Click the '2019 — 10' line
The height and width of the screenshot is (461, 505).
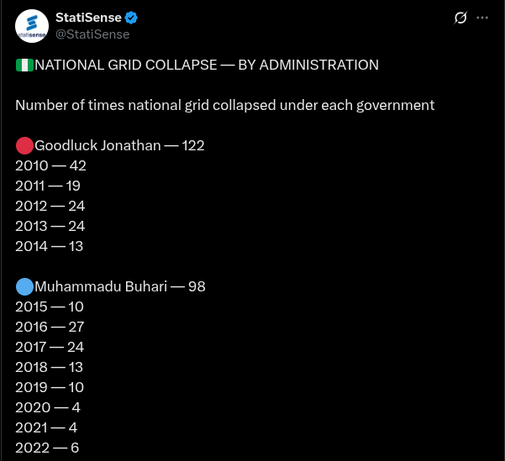[x=50, y=387]
